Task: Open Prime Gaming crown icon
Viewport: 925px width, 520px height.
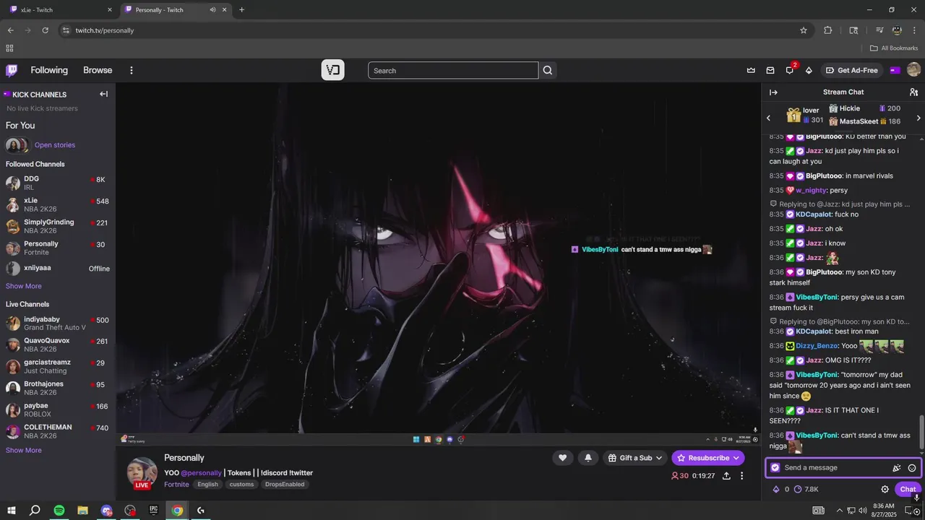Action: tap(751, 70)
